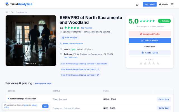Select the '$200 - $500' price cell

110,99
